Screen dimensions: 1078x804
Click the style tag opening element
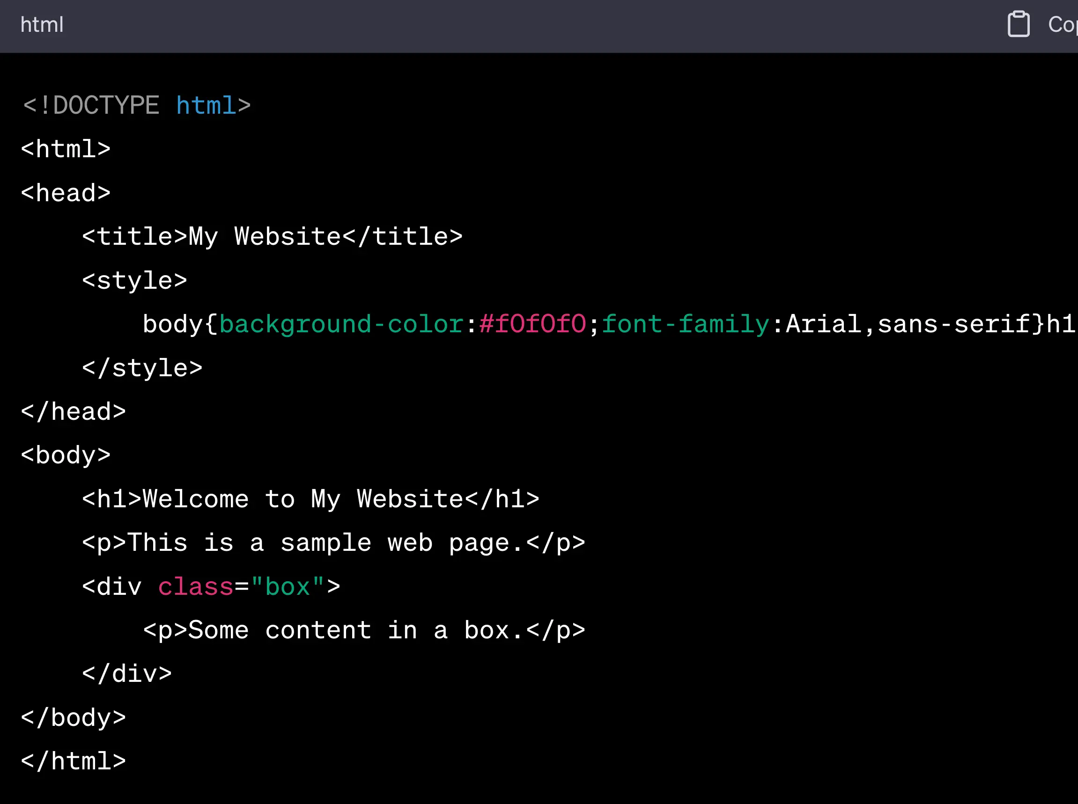coord(134,280)
